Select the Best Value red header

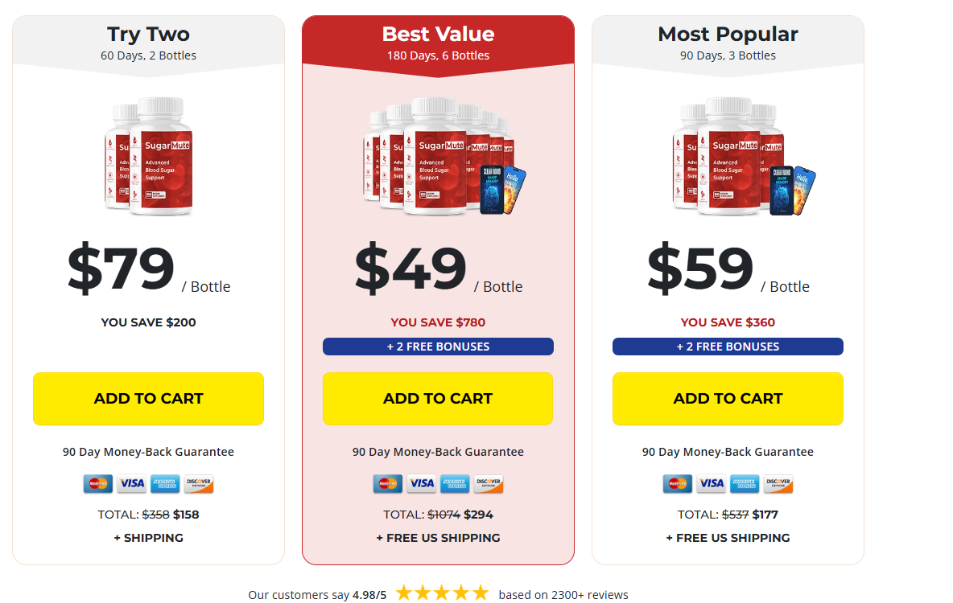pyautogui.click(x=438, y=43)
